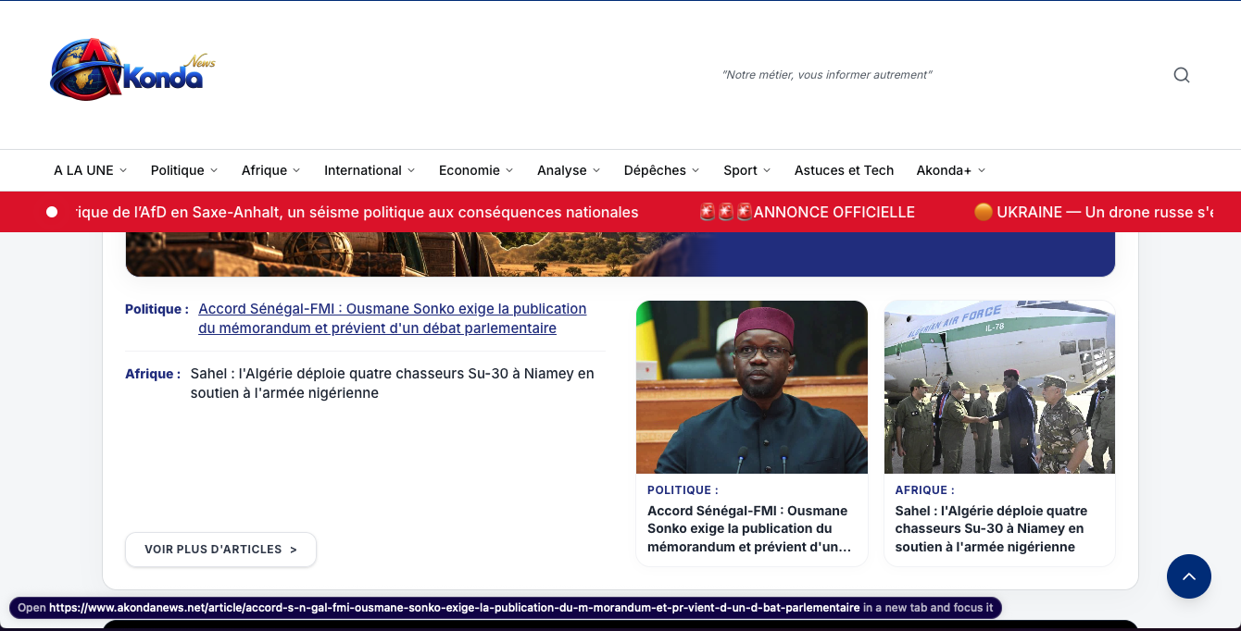Click the 'Politique :' label in the article list
This screenshot has height=631, width=1241.
(157, 309)
